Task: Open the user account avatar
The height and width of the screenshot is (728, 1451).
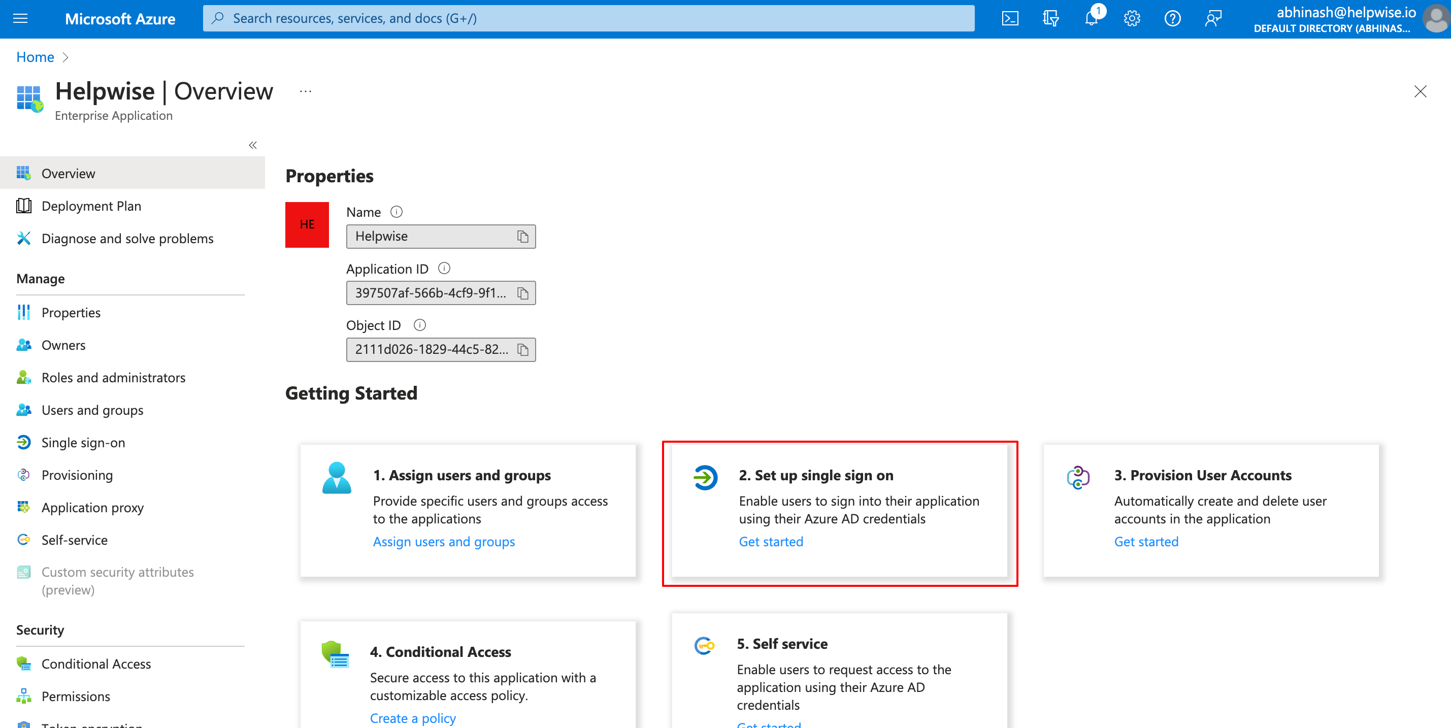Action: click(x=1437, y=19)
